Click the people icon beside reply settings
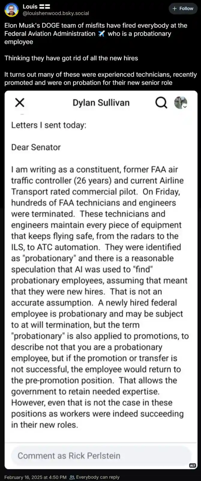201x481 pixels. click(72, 477)
